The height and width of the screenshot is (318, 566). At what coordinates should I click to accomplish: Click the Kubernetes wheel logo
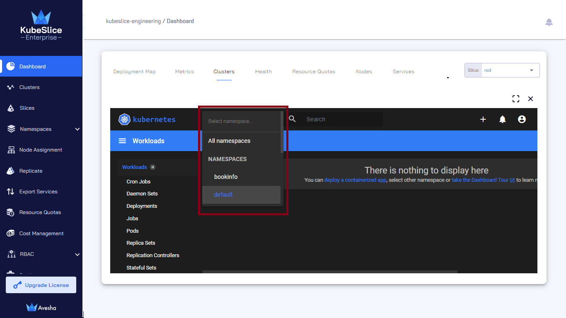tap(124, 119)
